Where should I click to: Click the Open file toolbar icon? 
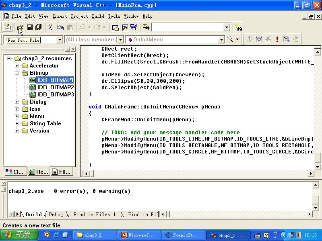tap(21, 27)
